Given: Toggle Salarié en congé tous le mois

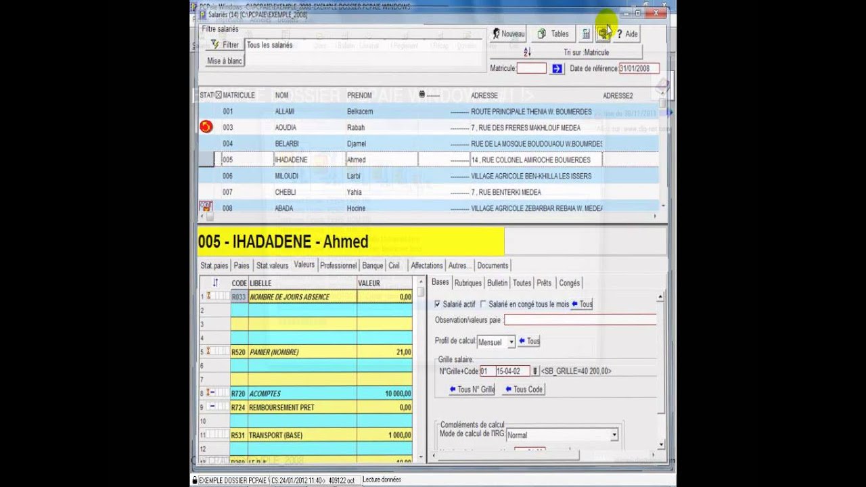Looking at the screenshot, I should (483, 304).
